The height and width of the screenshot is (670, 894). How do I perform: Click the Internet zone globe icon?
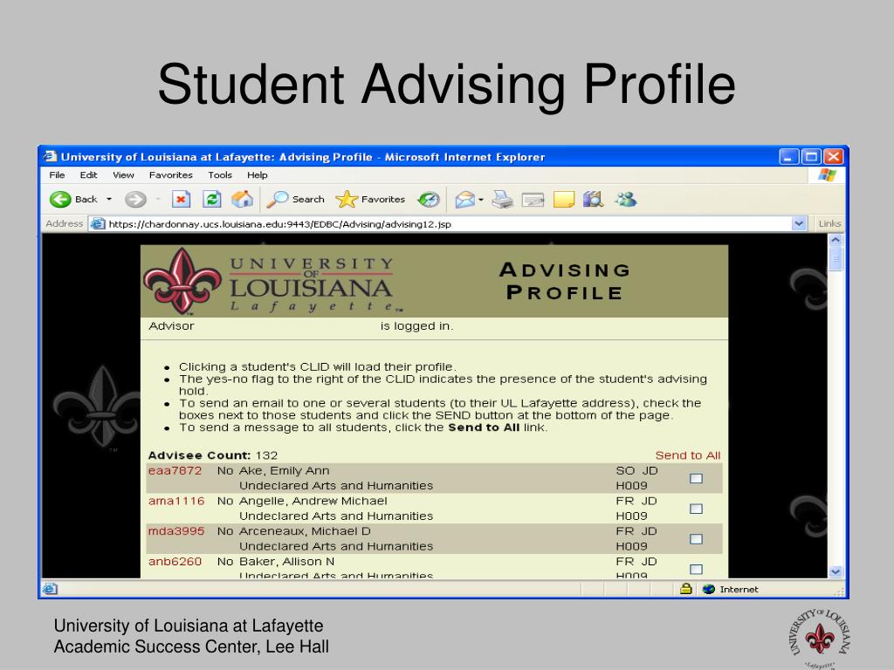709,589
